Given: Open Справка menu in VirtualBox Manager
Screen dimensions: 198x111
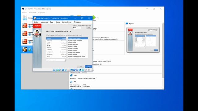Looking at the screenshot, I should coord(42,12).
